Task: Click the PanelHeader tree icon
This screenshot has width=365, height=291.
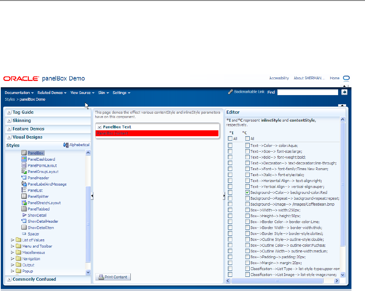Action: [x=24, y=178]
